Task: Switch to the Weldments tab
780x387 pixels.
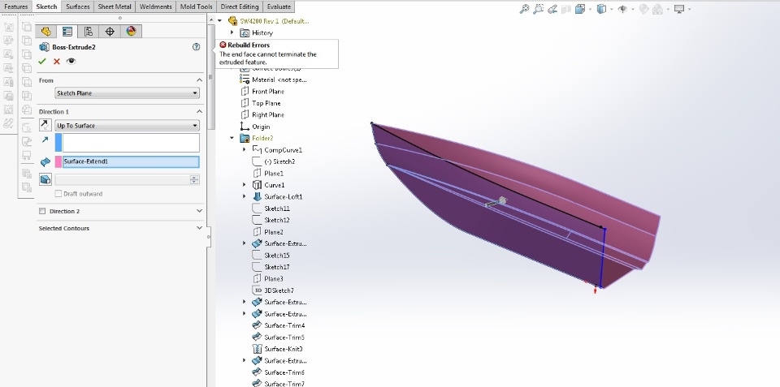Action: (156, 6)
